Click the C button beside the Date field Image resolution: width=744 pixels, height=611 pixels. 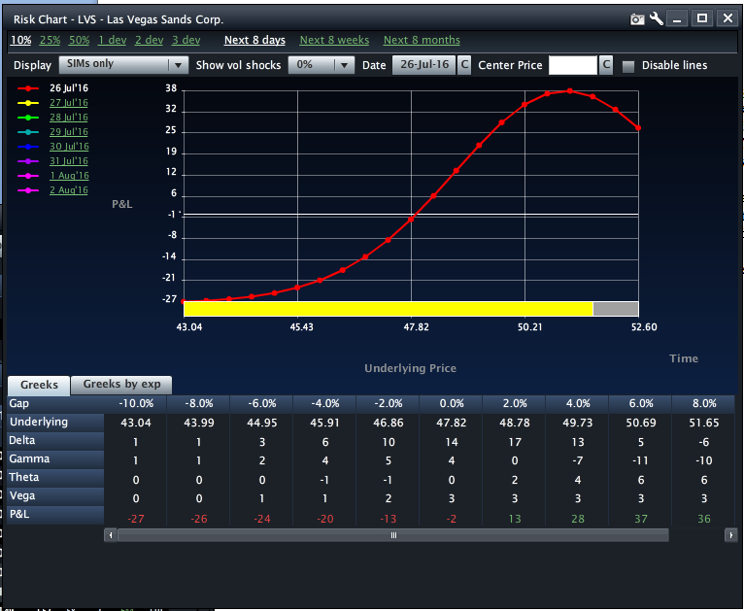[464, 65]
